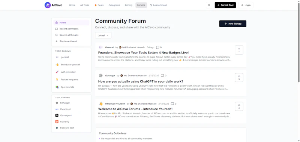
Task: Click the t/emergent logo icon
Action: (57, 115)
